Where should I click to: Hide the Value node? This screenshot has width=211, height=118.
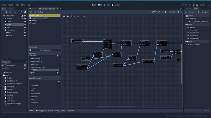pyautogui.click(x=25, y=36)
